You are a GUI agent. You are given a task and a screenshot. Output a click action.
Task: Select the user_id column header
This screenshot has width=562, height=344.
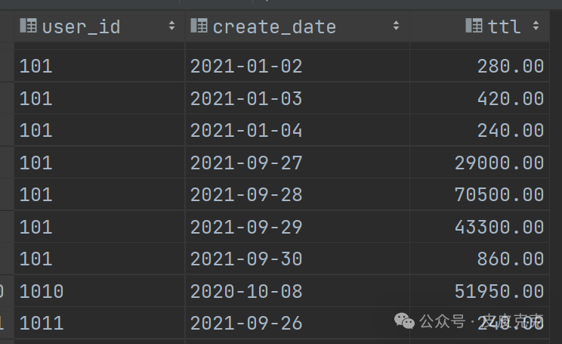click(81, 26)
